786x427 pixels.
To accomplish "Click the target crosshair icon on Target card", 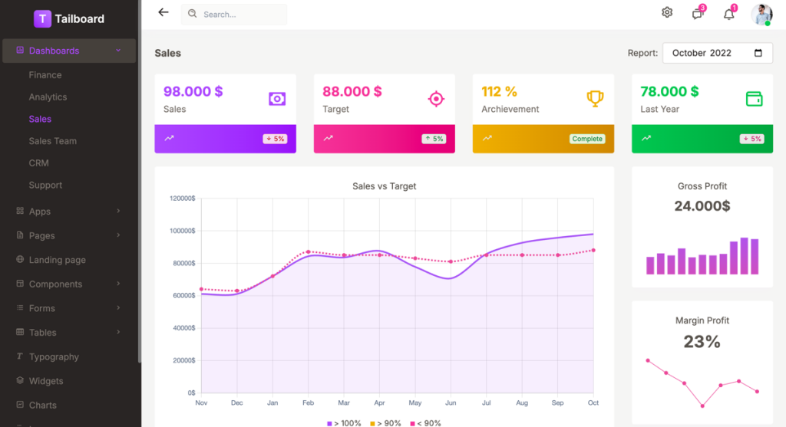I will coord(436,99).
